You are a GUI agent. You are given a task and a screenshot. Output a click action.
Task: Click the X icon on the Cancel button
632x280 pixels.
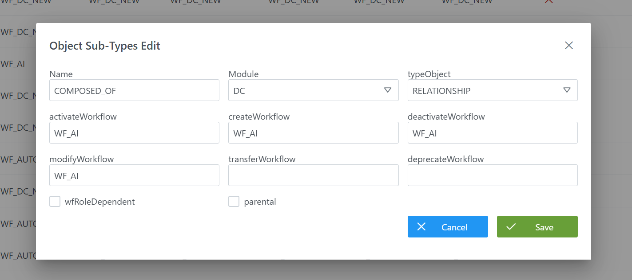tap(421, 227)
